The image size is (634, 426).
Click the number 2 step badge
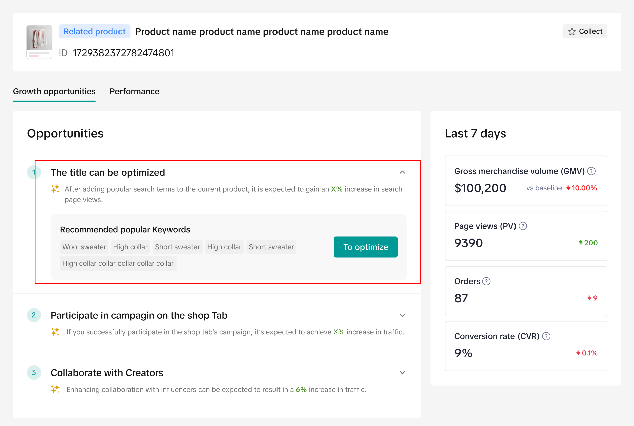pyautogui.click(x=34, y=315)
